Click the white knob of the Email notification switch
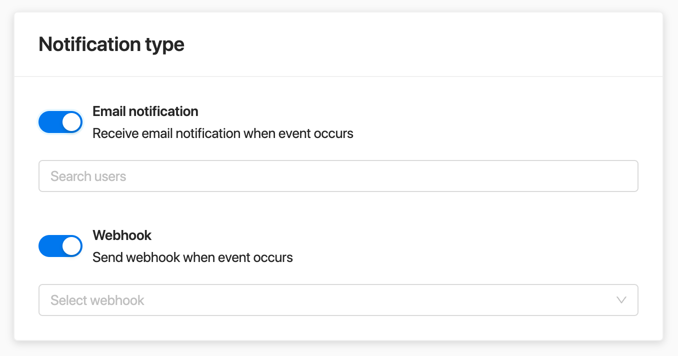Viewport: 678px width, 356px height. (x=71, y=122)
